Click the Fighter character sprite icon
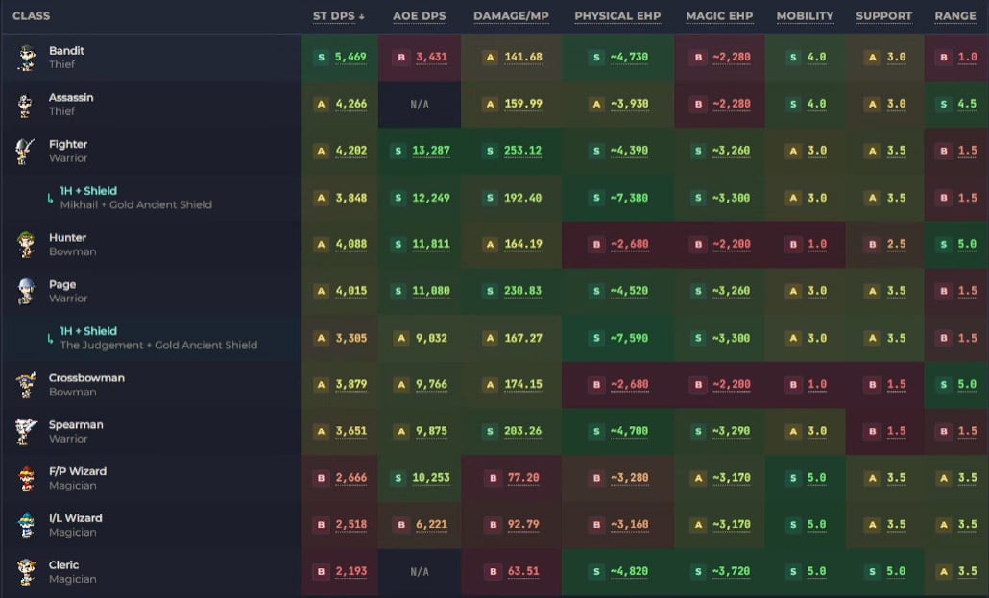The height and width of the screenshot is (598, 989). (x=25, y=152)
